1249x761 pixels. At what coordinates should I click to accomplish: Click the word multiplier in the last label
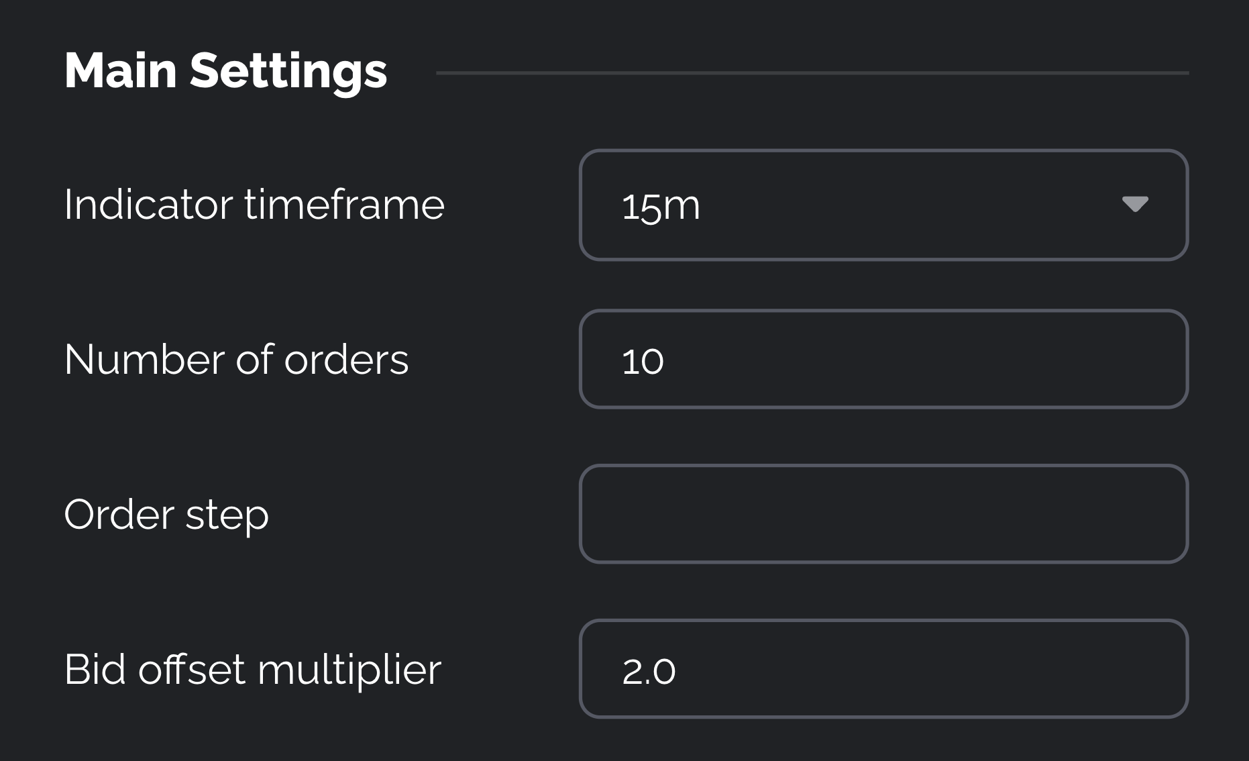[349, 669]
